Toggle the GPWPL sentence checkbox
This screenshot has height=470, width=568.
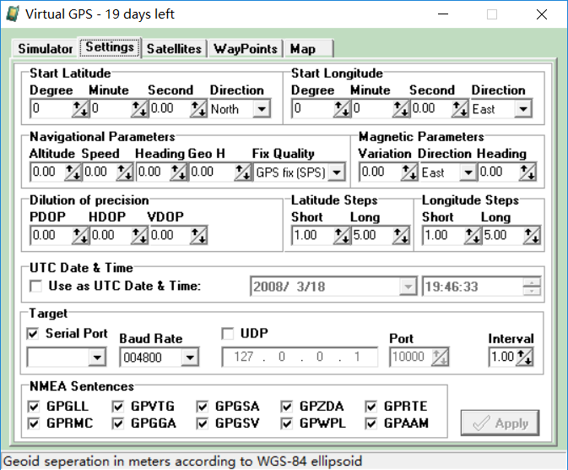287,424
